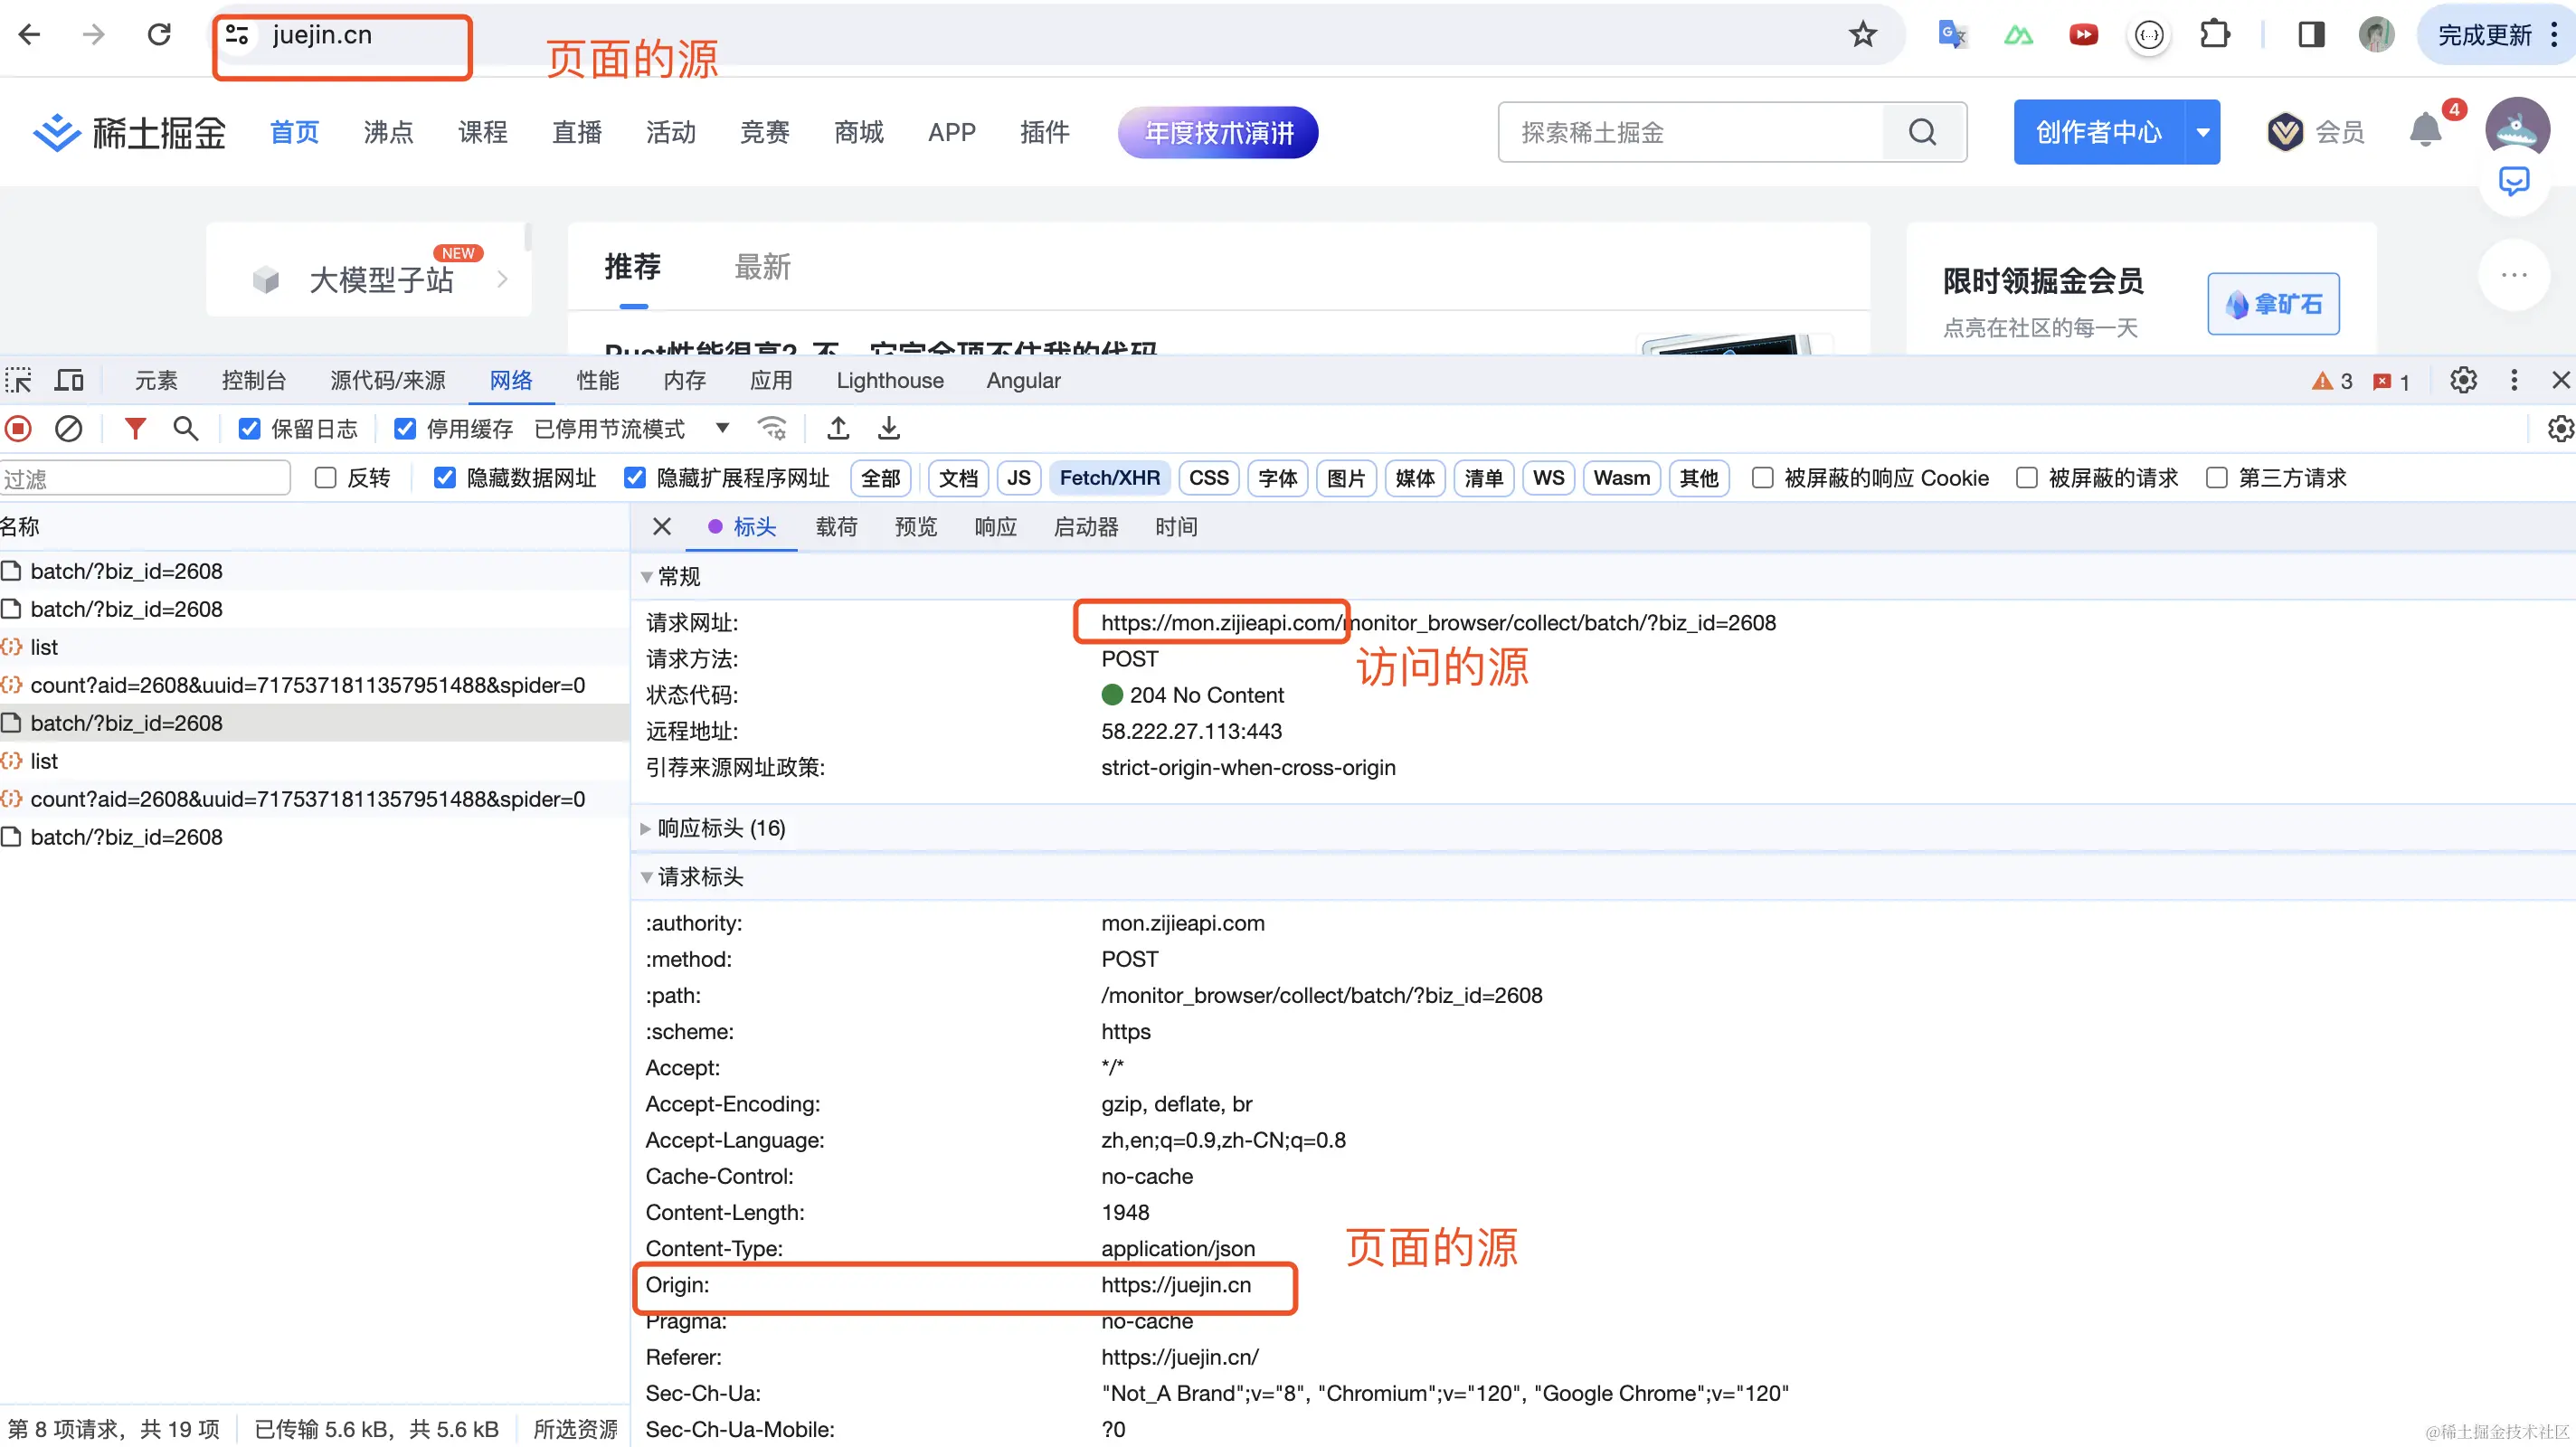Go to the 沸点 navigation link
This screenshot has width=2576, height=1447.
click(388, 132)
